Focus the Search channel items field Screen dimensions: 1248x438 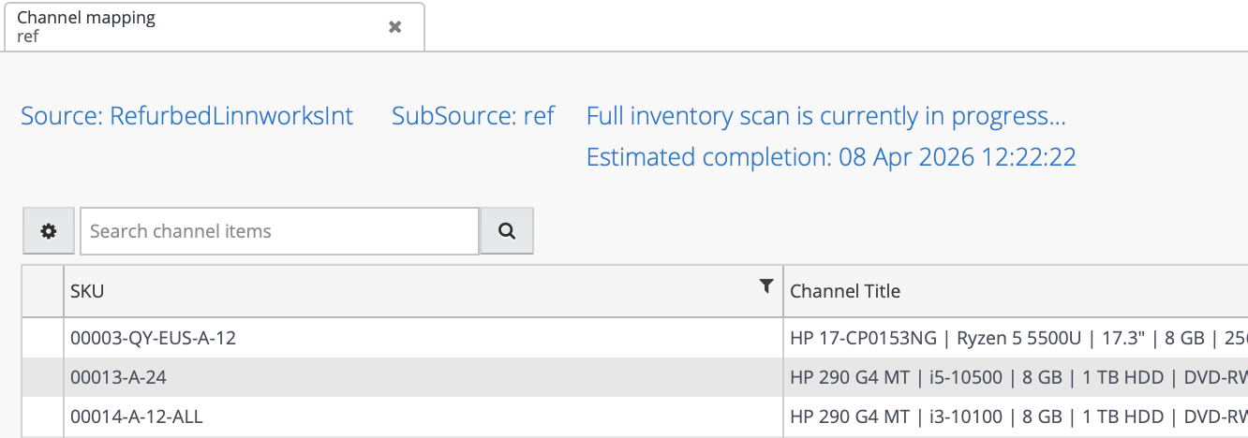[x=279, y=231]
